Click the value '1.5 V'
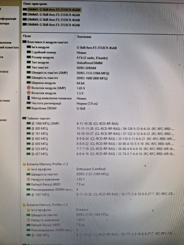Screen dimensions: 184x245 [x=80, y=93]
